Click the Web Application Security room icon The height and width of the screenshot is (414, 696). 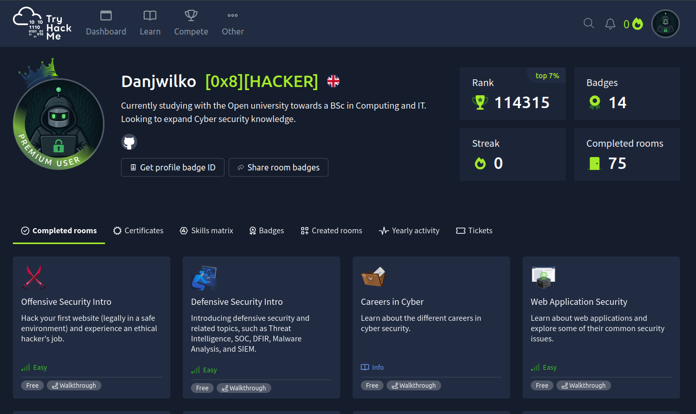click(543, 277)
